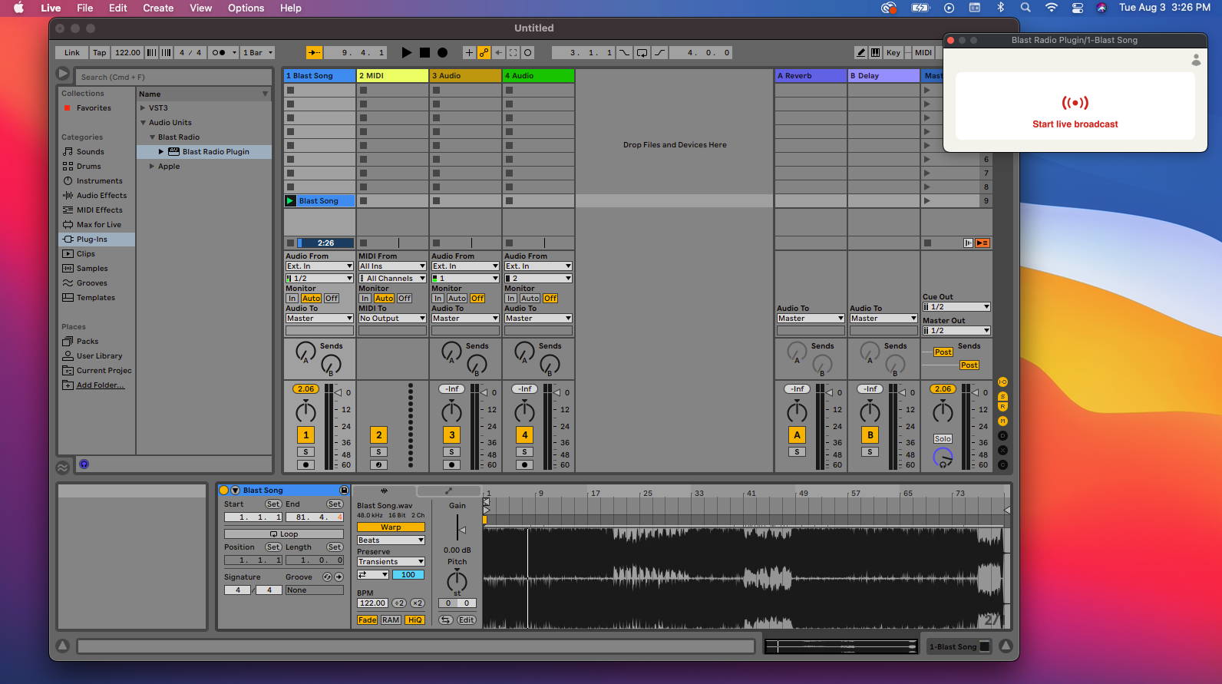
Task: Open the Sample tab waveform icon
Action: [385, 491]
